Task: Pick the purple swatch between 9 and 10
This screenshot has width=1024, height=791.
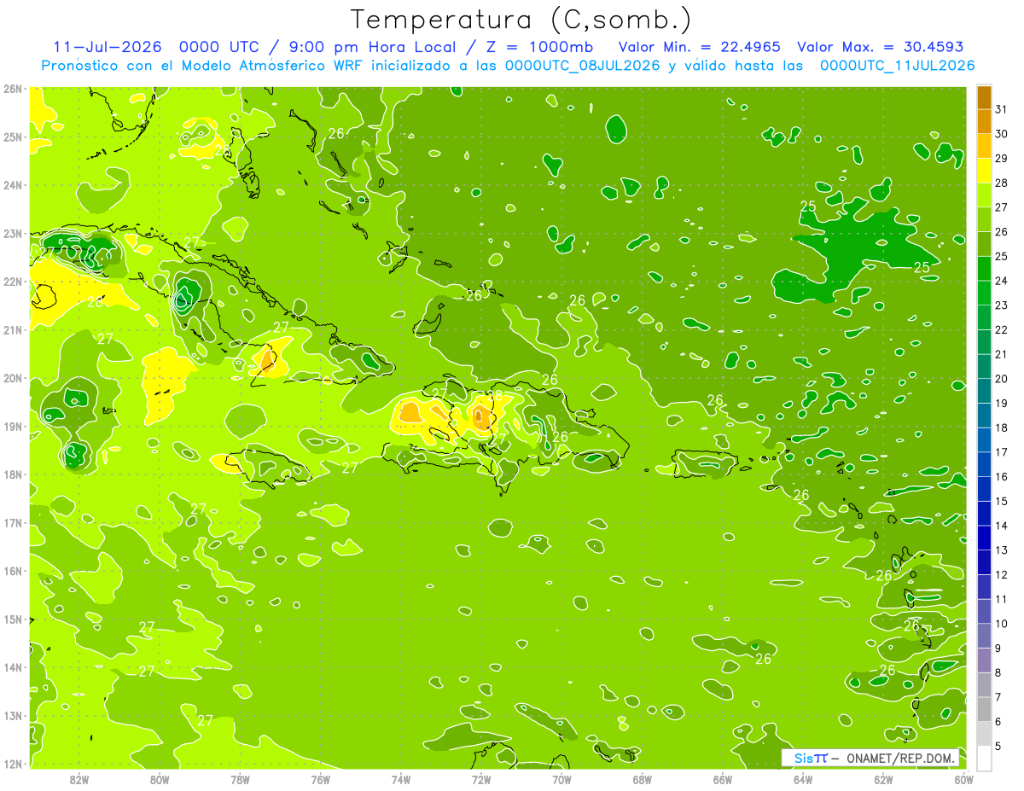Action: [x=984, y=636]
